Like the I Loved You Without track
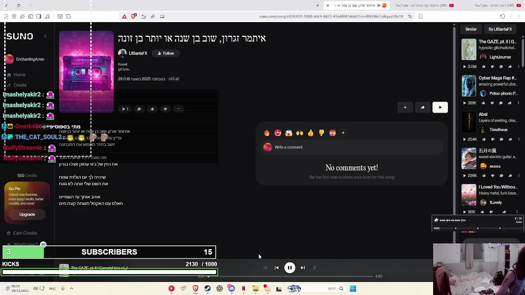 tap(482, 212)
